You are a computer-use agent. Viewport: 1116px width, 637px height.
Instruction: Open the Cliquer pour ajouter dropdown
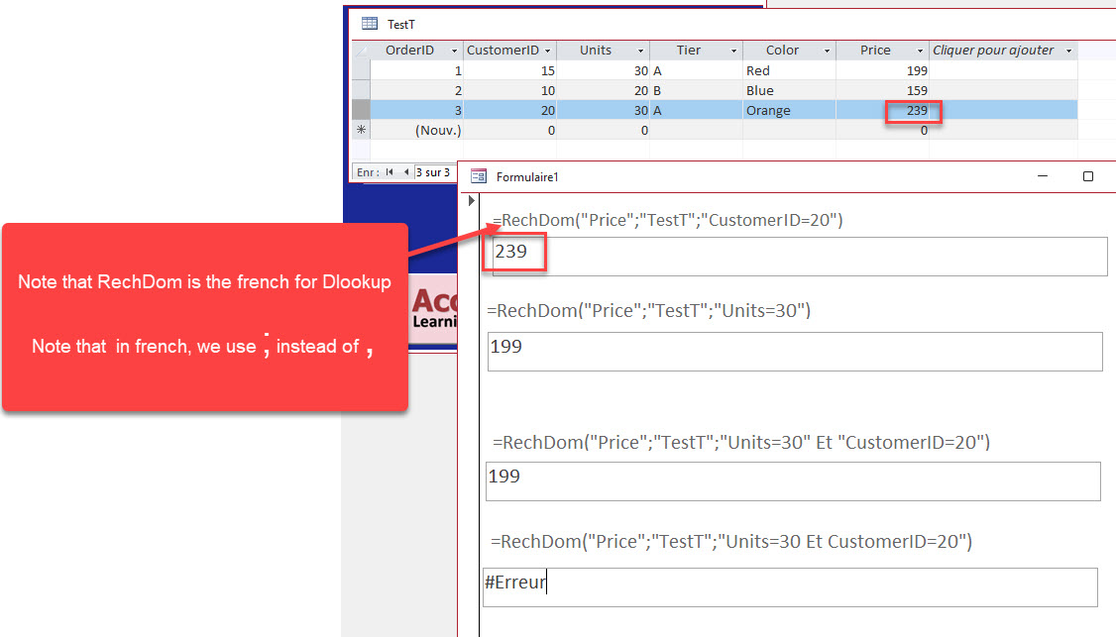1068,51
